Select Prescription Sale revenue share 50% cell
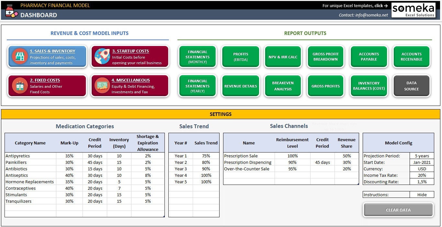This screenshot has width=442, height=227. pos(347,156)
